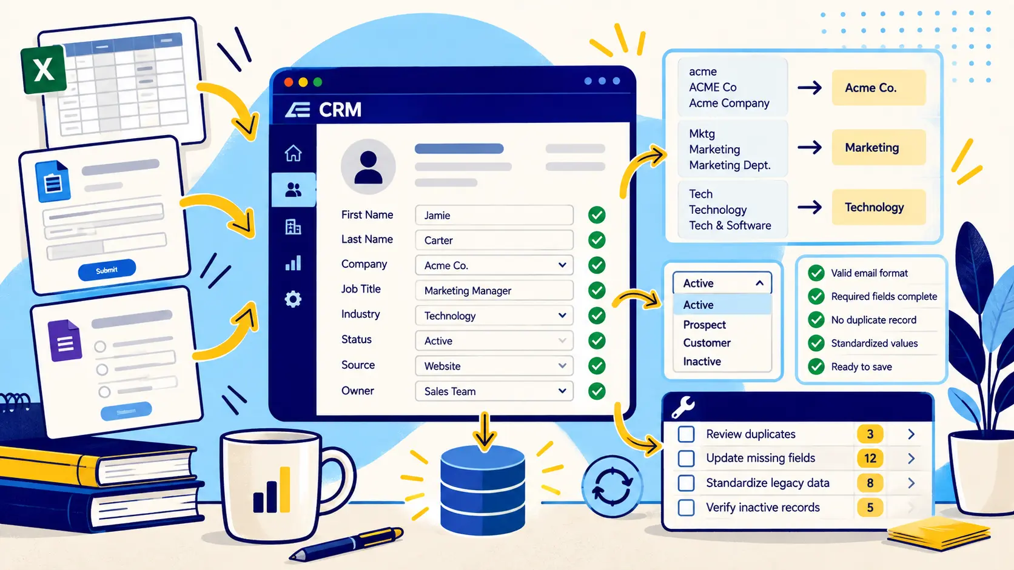Click the blue database cylinder icon
Screen dimensions: 1014x570
coord(483,491)
